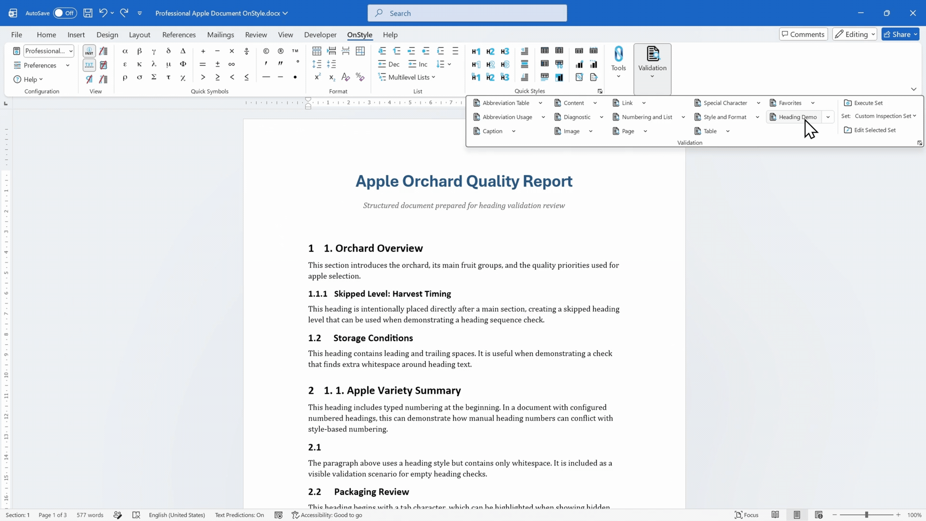Insert the plus-minus symbol
The image size is (926, 521).
(218, 64)
